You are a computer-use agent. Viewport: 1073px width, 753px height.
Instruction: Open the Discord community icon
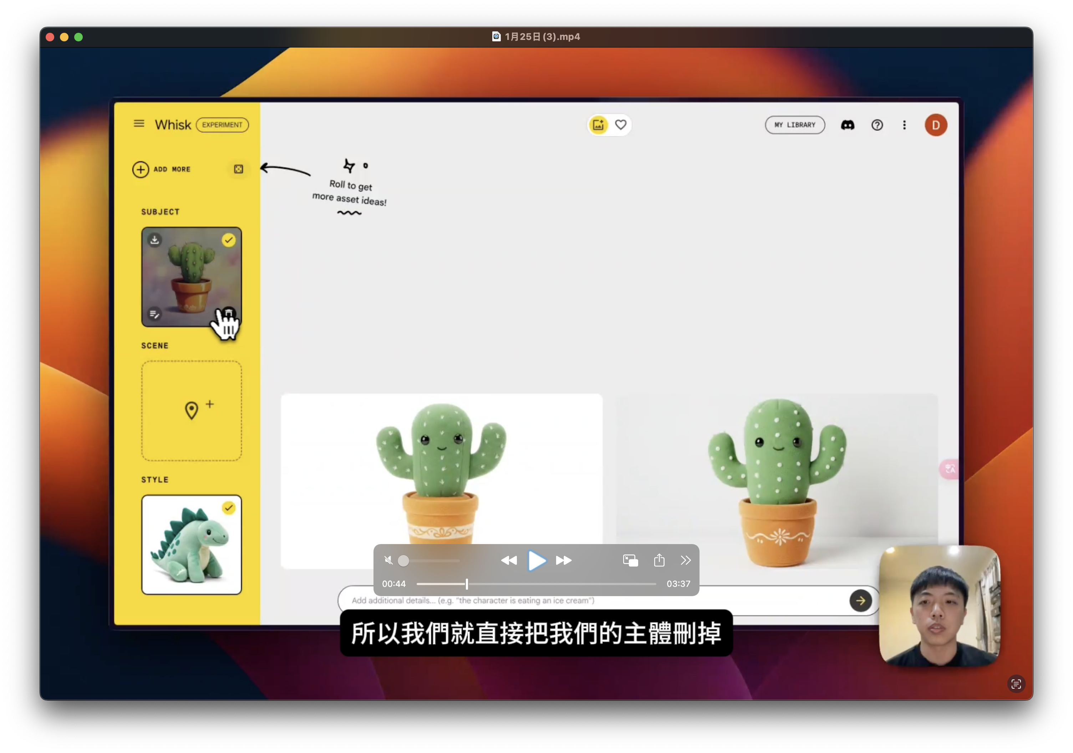(x=847, y=125)
